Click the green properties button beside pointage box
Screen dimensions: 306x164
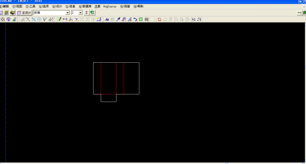click(x=92, y=13)
